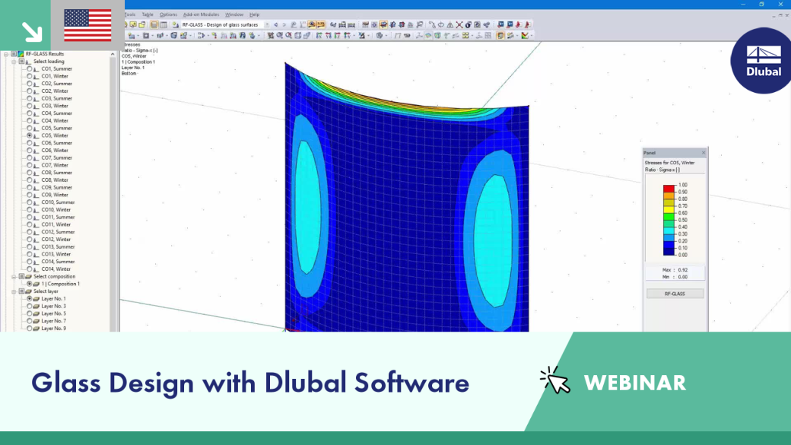Click the navigator panel vertical scrollbar

(113, 192)
